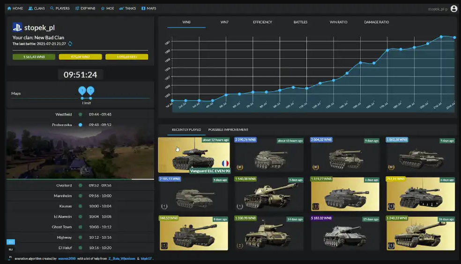The height and width of the screenshot is (264, 461).
Task: Open the 948,53 WN8 tank card
Action: [193, 233]
